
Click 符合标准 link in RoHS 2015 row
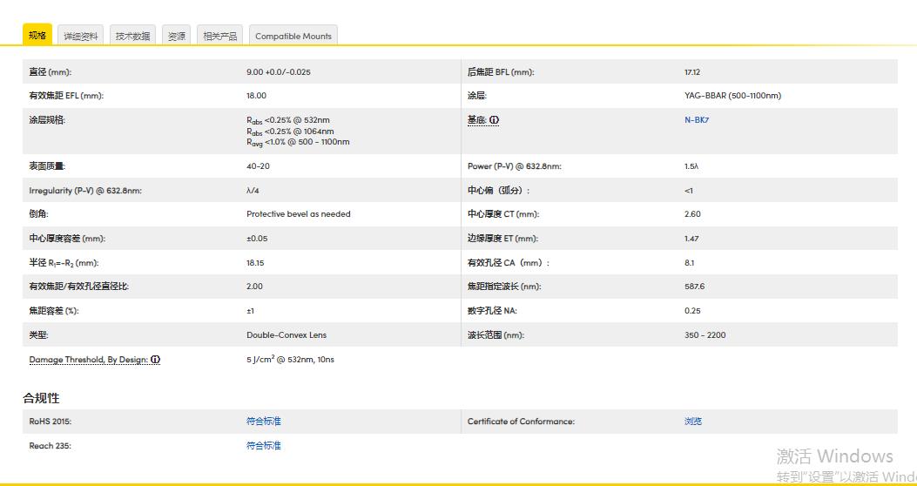(263, 422)
